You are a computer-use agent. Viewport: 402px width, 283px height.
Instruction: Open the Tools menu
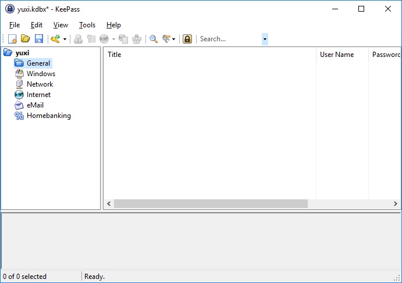pyautogui.click(x=87, y=25)
